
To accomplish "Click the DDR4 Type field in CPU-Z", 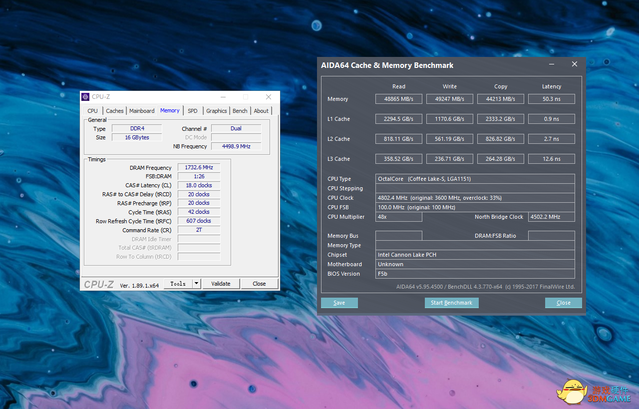I will 137,128.
